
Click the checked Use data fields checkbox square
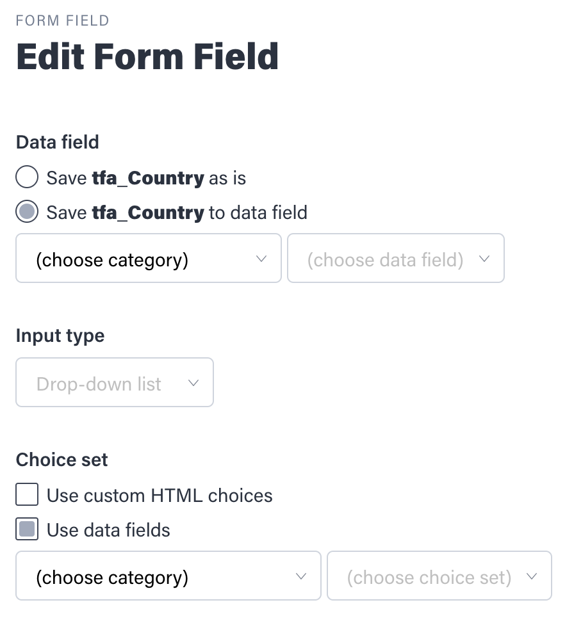(x=26, y=529)
